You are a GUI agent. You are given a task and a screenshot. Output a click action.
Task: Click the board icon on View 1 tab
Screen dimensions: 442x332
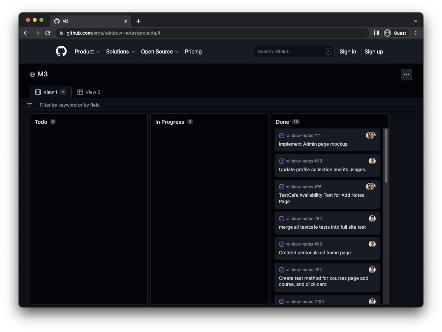[38, 92]
